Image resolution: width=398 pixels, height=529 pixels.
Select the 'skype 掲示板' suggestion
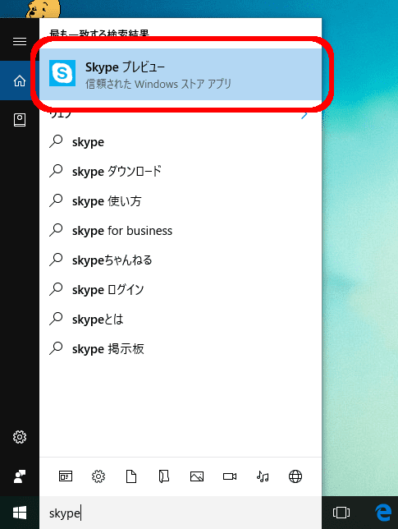[x=181, y=349]
